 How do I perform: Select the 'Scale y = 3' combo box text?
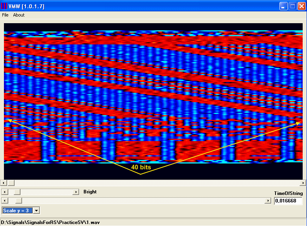17,211
